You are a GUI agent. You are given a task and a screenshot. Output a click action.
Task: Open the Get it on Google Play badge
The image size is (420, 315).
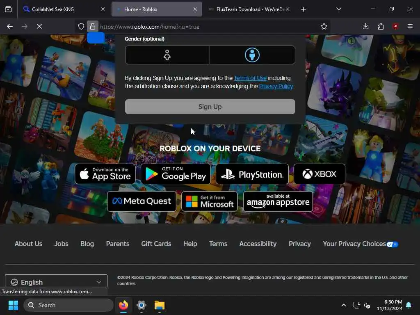tap(176, 174)
